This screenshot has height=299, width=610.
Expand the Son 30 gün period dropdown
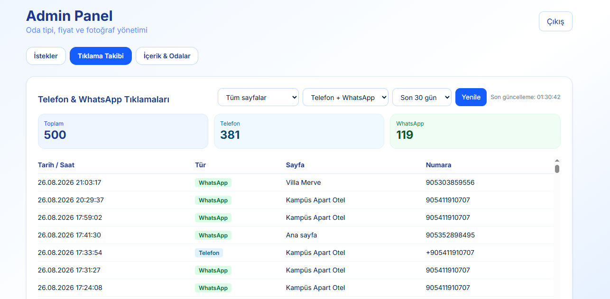coord(422,97)
